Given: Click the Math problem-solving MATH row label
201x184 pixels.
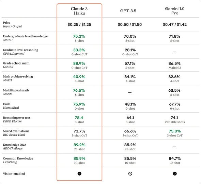Looking at the screenshot, I should [x=18, y=78].
